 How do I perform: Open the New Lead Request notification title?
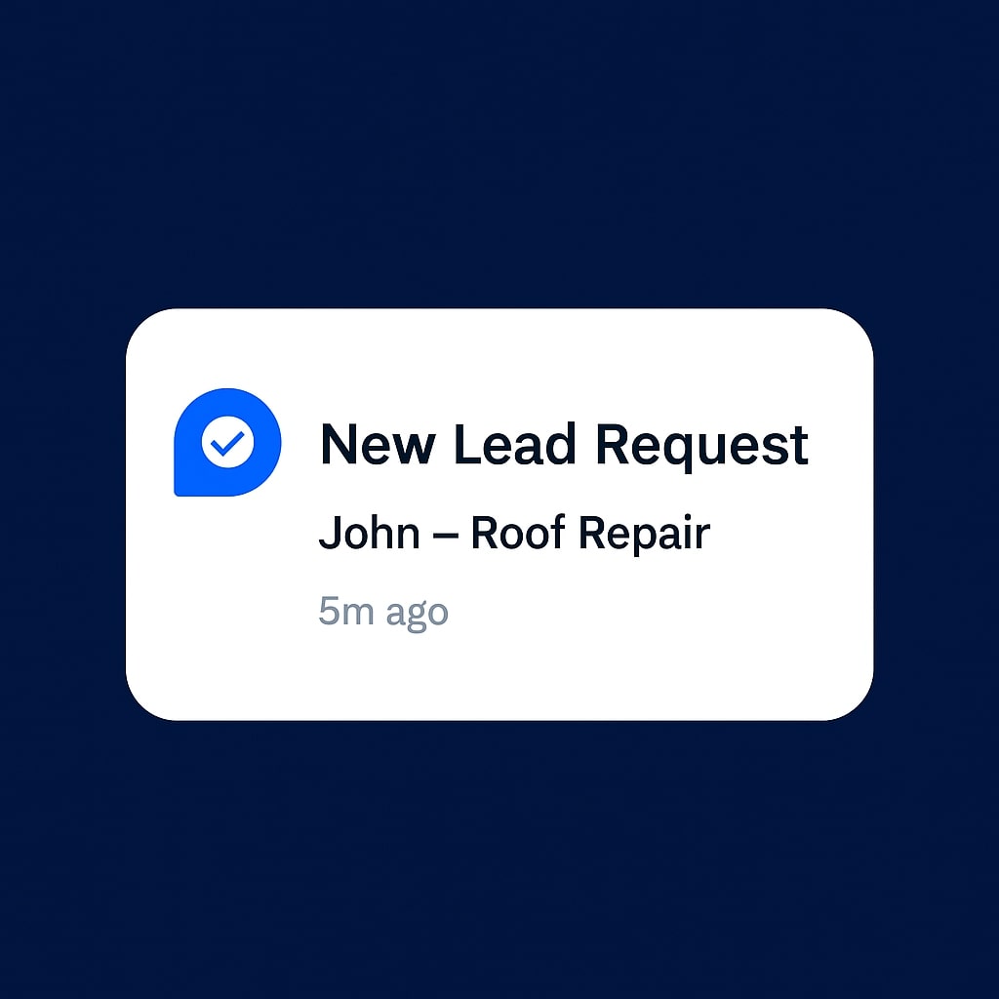(x=565, y=445)
